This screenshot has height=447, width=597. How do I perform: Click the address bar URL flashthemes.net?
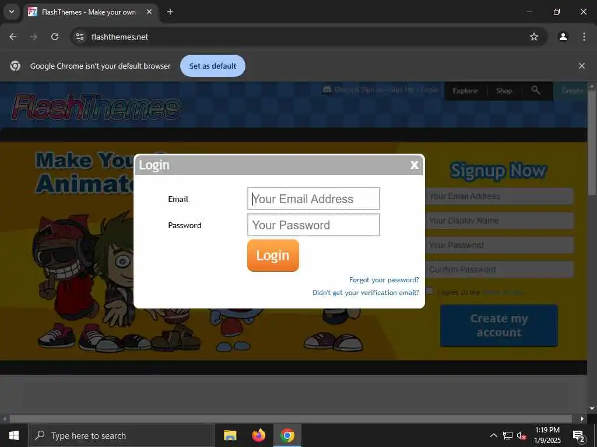click(x=120, y=37)
